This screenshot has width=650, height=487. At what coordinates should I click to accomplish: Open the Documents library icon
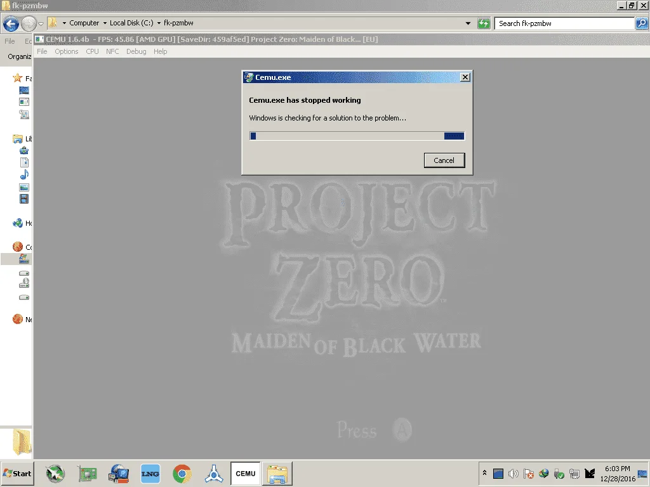coord(24,162)
